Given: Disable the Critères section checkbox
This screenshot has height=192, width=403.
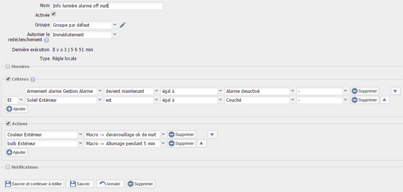Looking at the screenshot, I should pyautogui.click(x=8, y=79).
